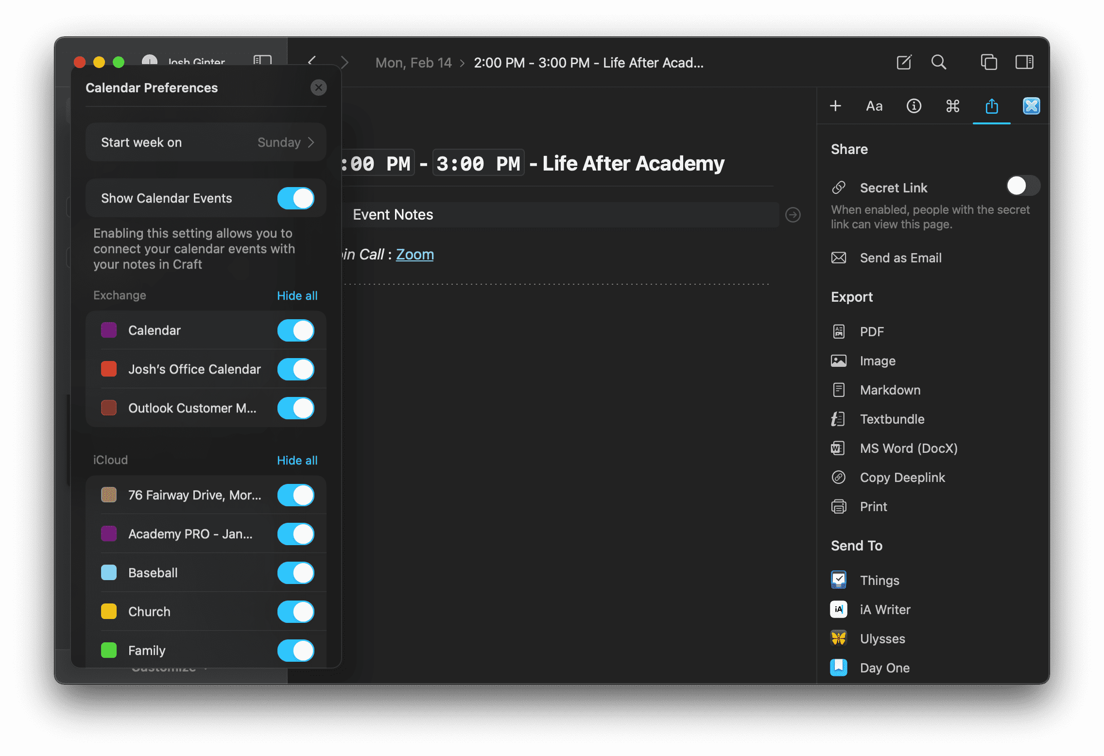Viewport: 1104px width, 756px height.
Task: Click the purple Calendar color swatch
Action: tap(109, 330)
